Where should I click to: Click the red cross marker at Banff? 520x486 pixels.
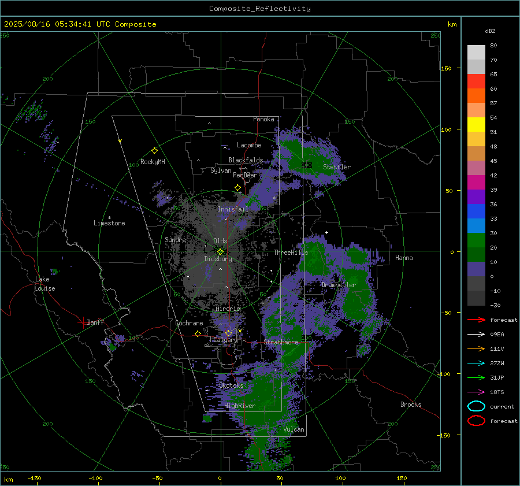(83, 322)
